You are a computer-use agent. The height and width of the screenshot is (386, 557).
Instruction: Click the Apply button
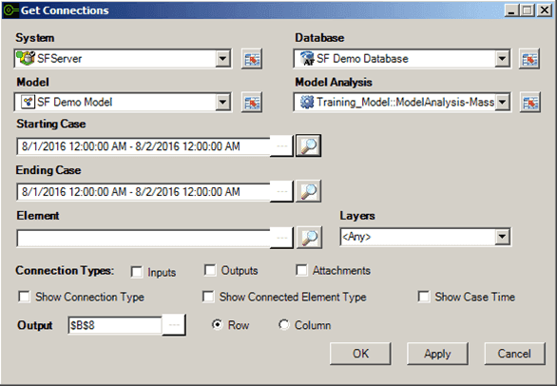coord(437,354)
